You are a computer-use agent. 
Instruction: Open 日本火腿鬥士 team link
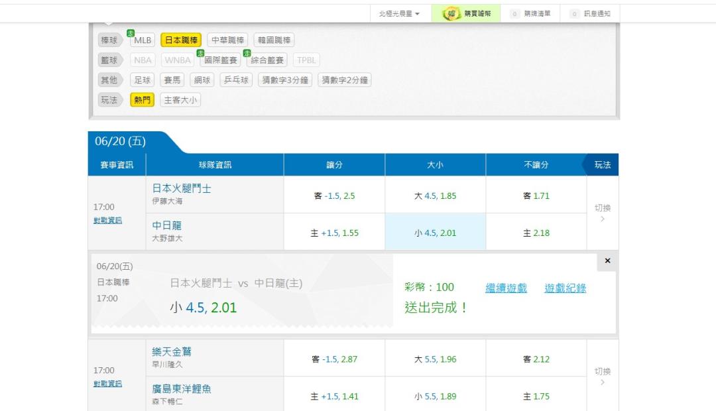pos(182,189)
